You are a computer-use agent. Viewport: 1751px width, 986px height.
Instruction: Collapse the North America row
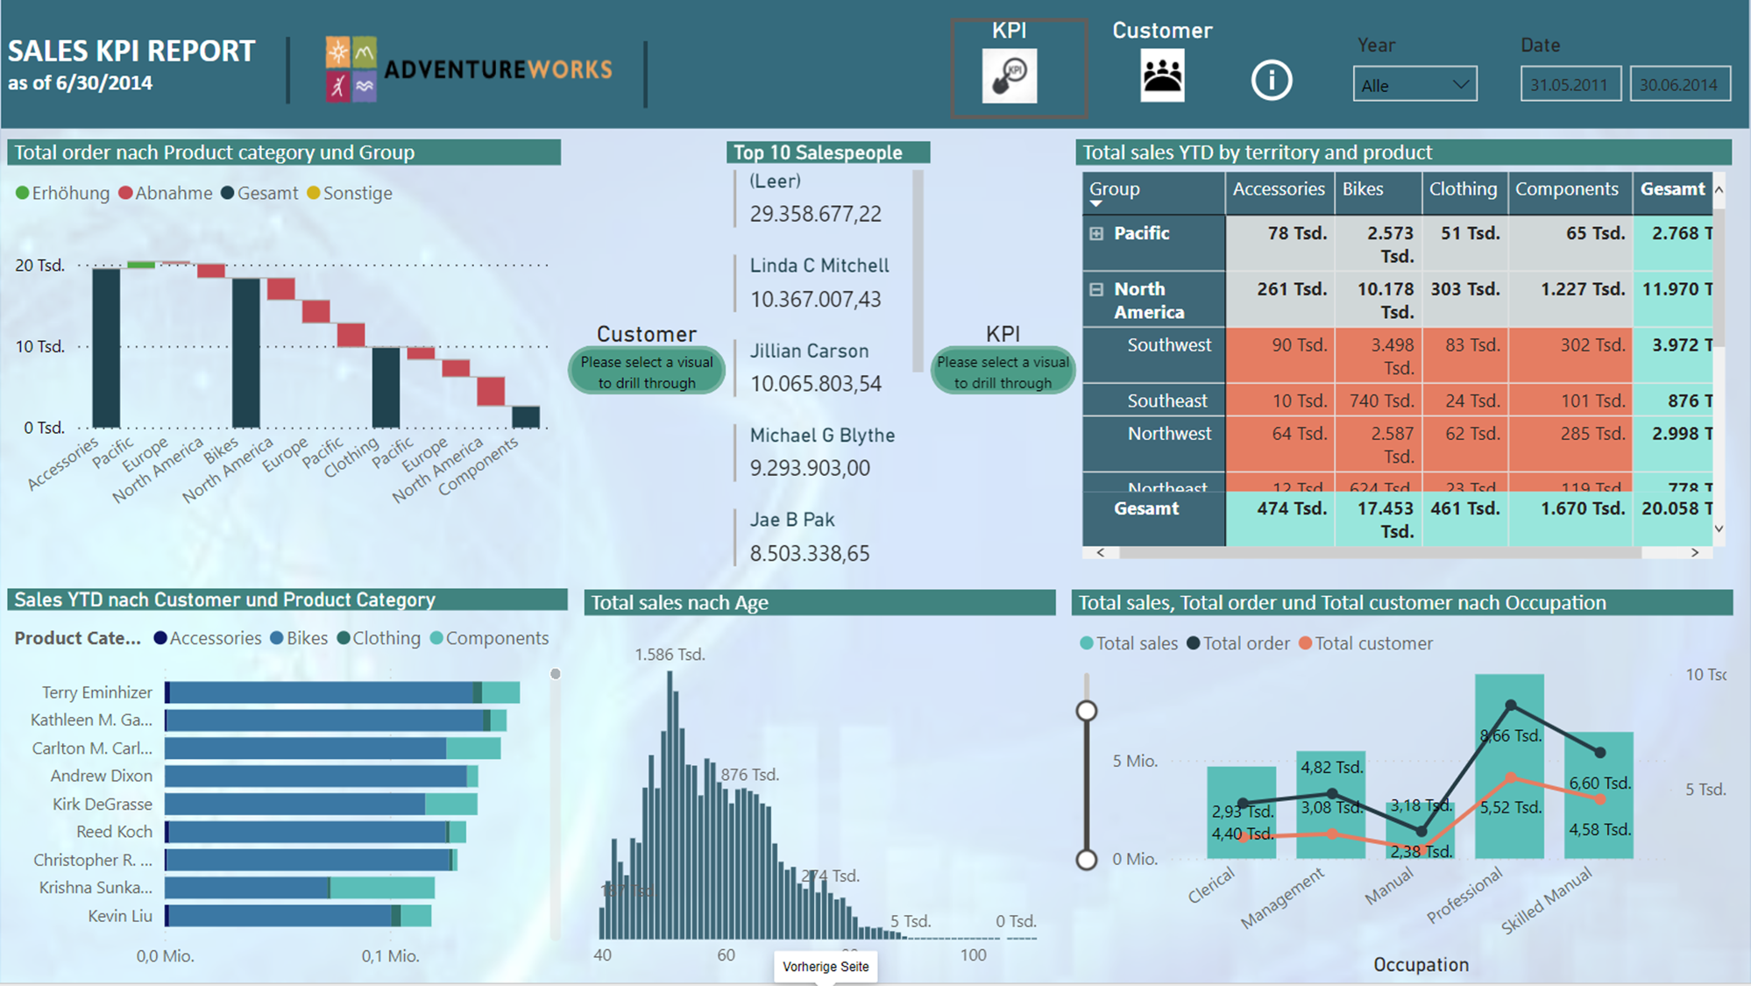point(1096,289)
